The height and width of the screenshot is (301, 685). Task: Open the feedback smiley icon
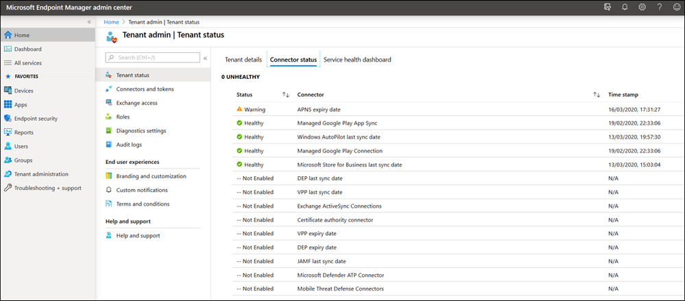pos(676,7)
